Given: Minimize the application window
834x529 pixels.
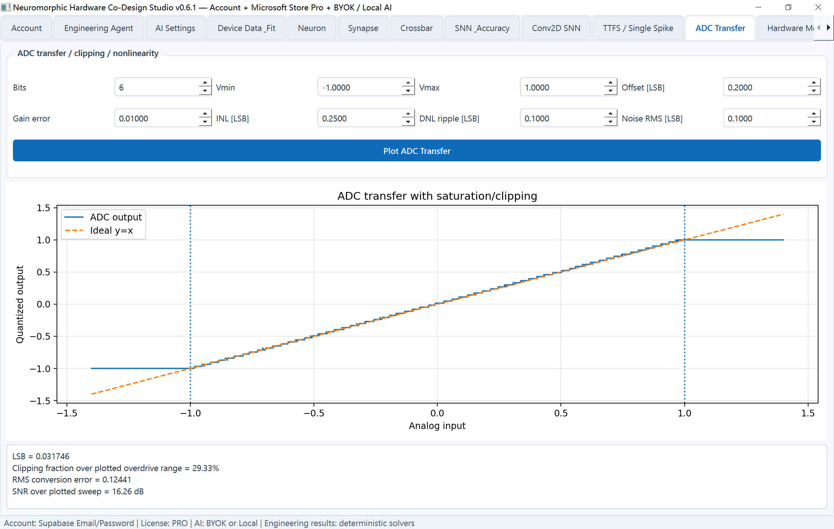Looking at the screenshot, I should pyautogui.click(x=758, y=7).
